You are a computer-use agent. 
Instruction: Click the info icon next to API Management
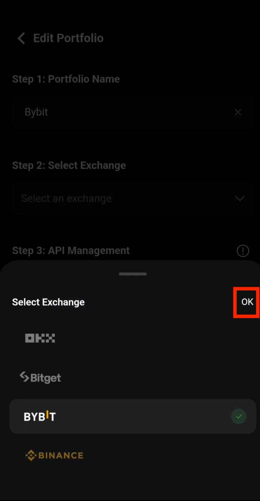click(243, 251)
